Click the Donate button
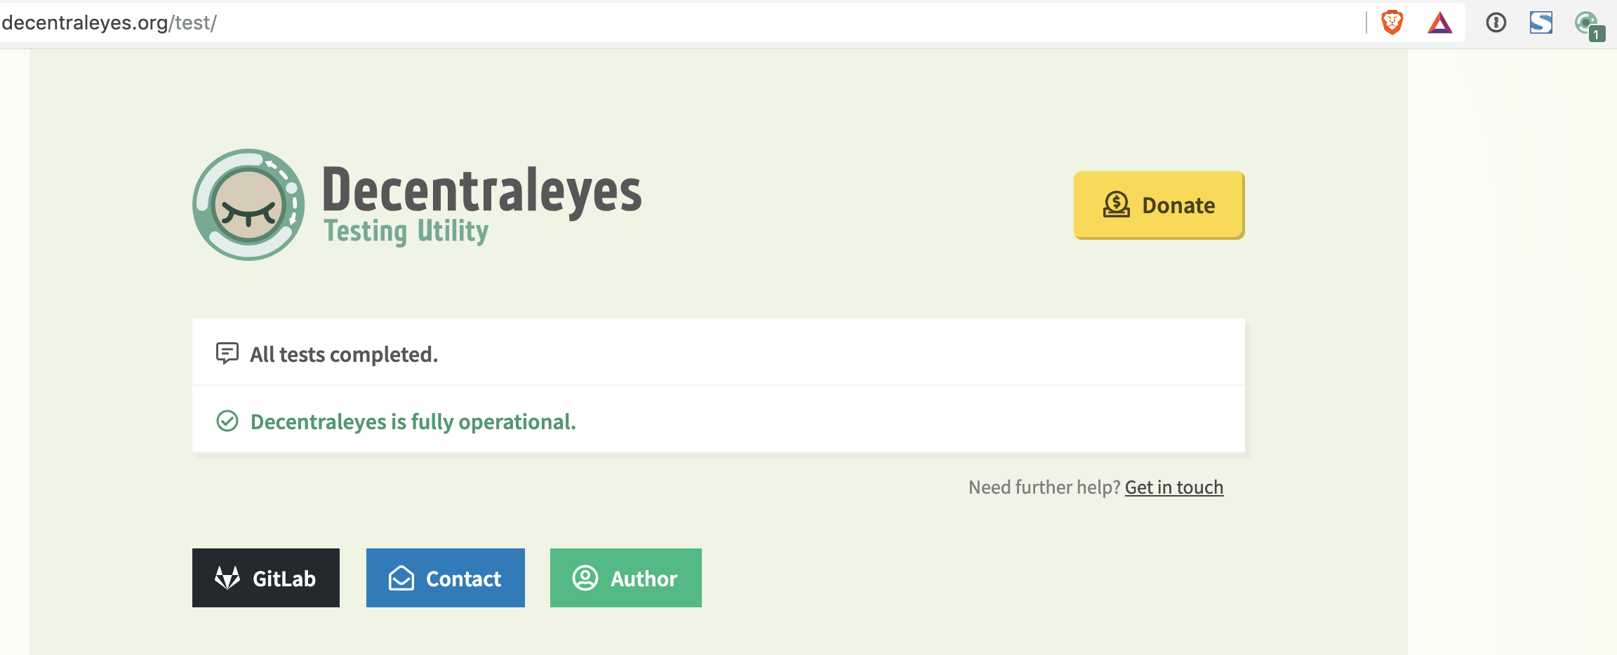The height and width of the screenshot is (655, 1617). coord(1159,205)
